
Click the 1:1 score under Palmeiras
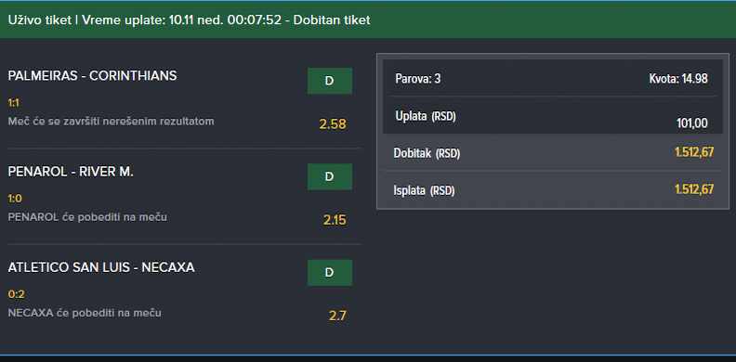pyautogui.click(x=14, y=103)
